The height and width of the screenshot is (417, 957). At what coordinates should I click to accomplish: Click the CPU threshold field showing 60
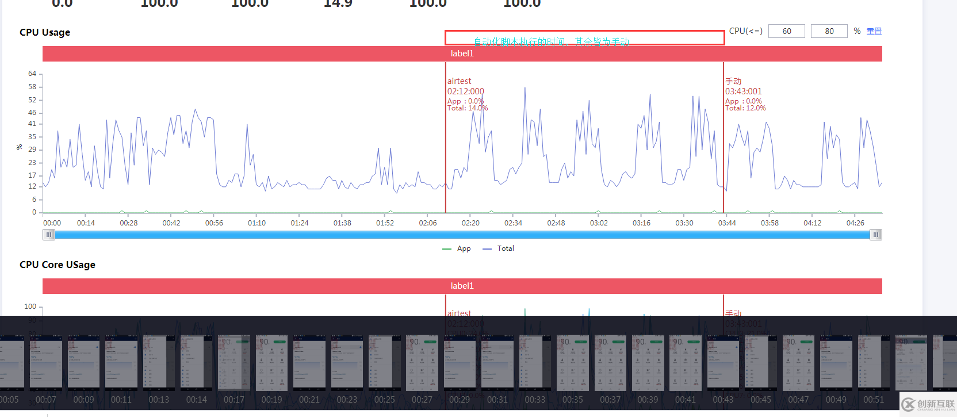point(787,31)
